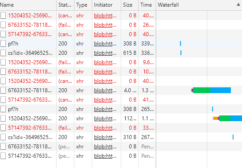Click the waterfall tick of the 615 B cs?id request
Image resolution: width=242 pixels, height=168 pixels.
pos(181,53)
